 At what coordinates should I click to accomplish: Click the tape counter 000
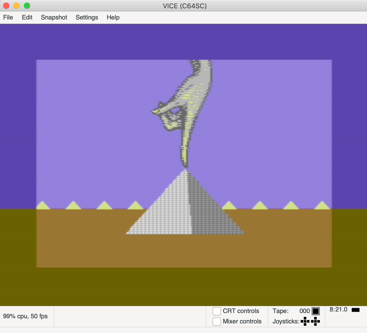305,311
